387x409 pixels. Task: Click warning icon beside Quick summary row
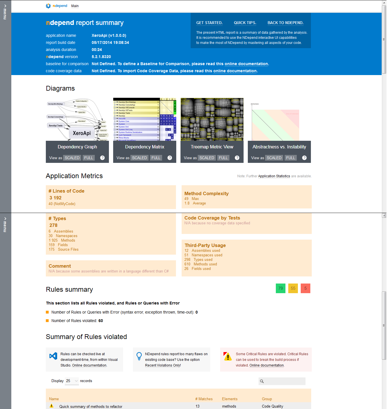pyautogui.click(x=51, y=406)
